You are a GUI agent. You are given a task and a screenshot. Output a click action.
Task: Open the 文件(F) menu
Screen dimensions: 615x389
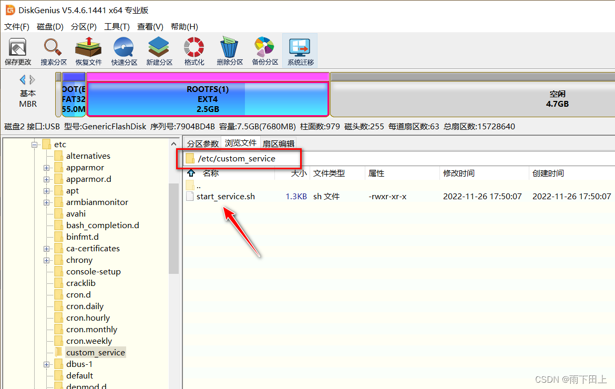pos(17,27)
